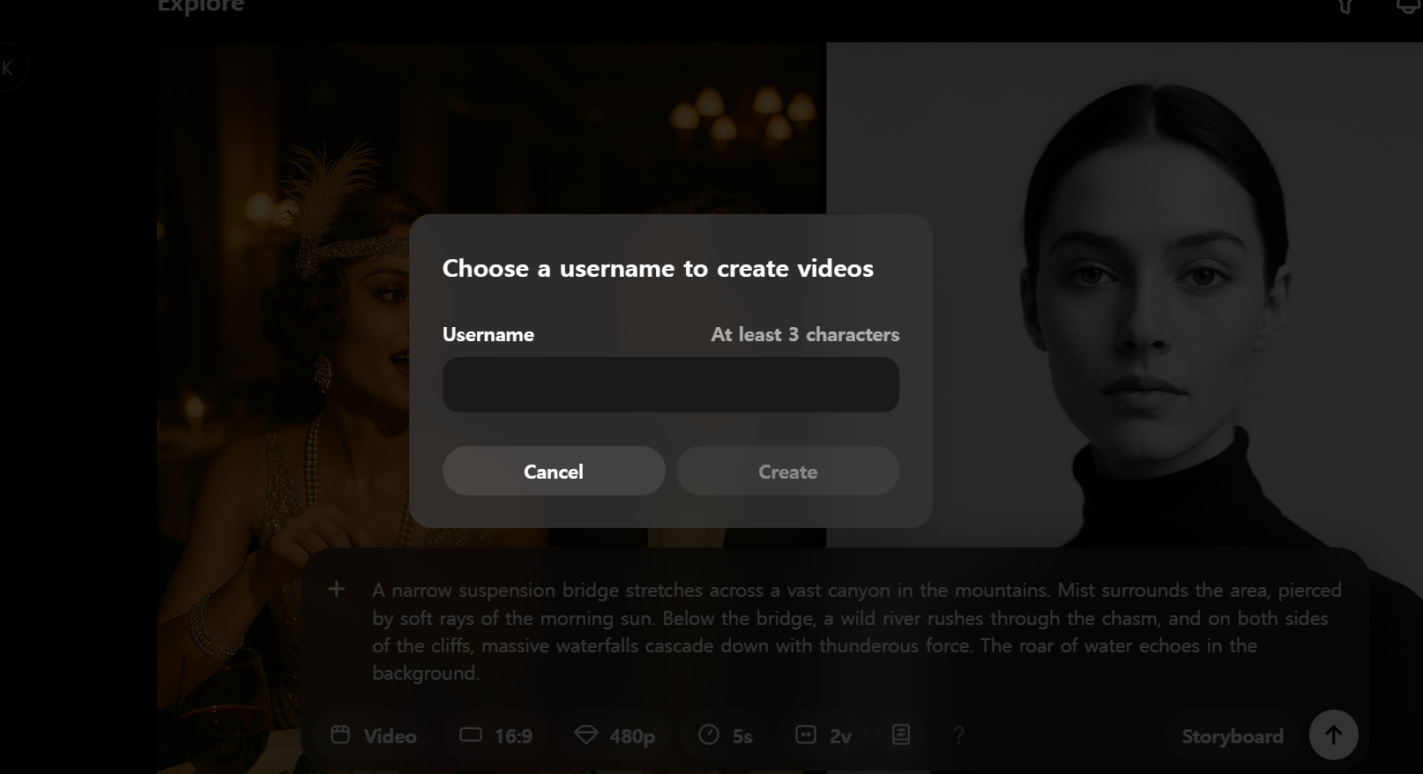Click the Create button in the dialog
This screenshot has width=1423, height=774.
[788, 471]
